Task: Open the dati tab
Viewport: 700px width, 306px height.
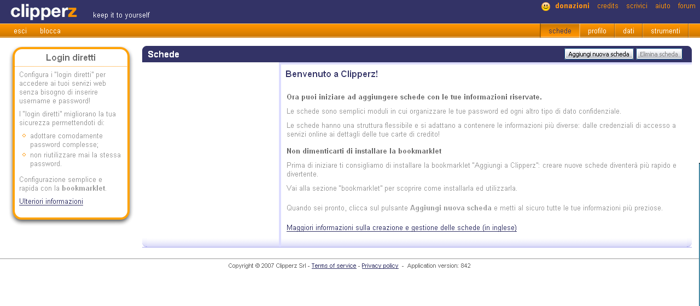Action: tap(628, 31)
